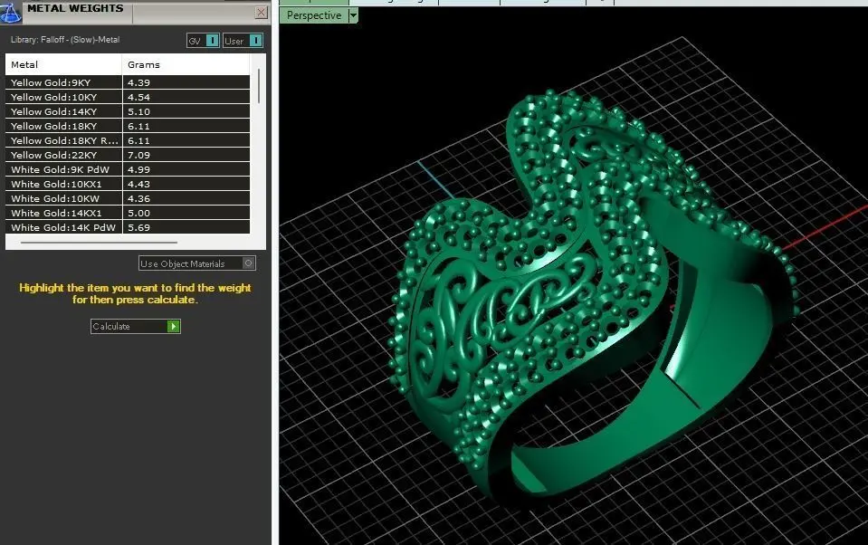Select the White Gold:9K PdW row

[x=128, y=169]
